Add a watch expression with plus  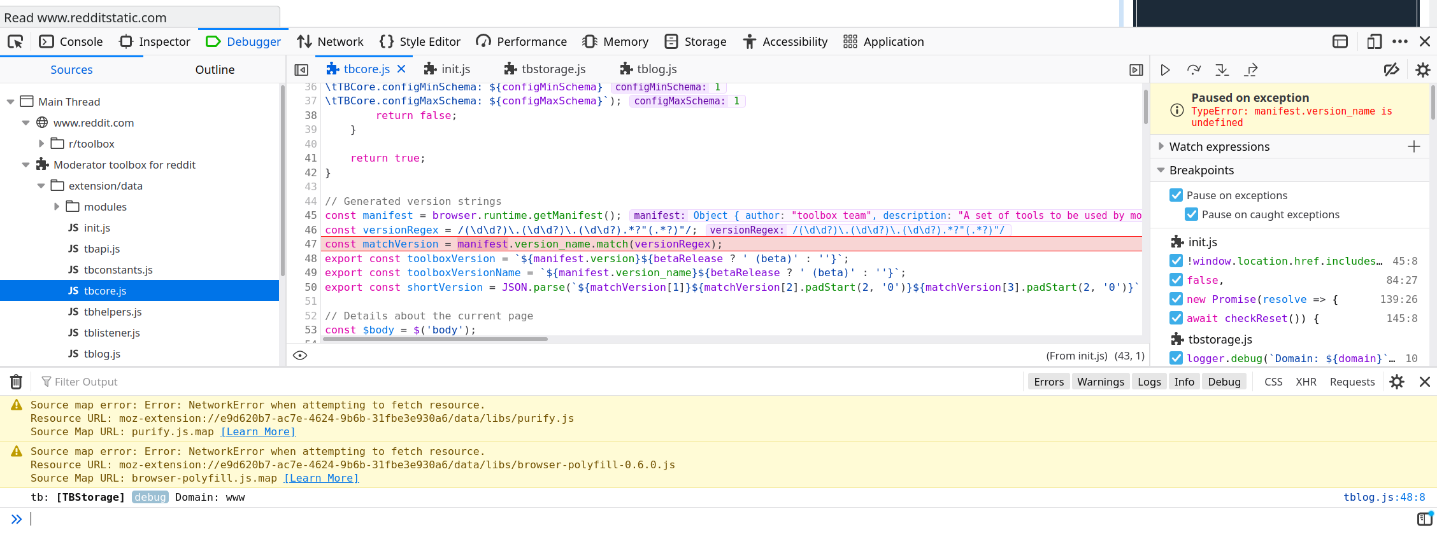pos(1414,146)
